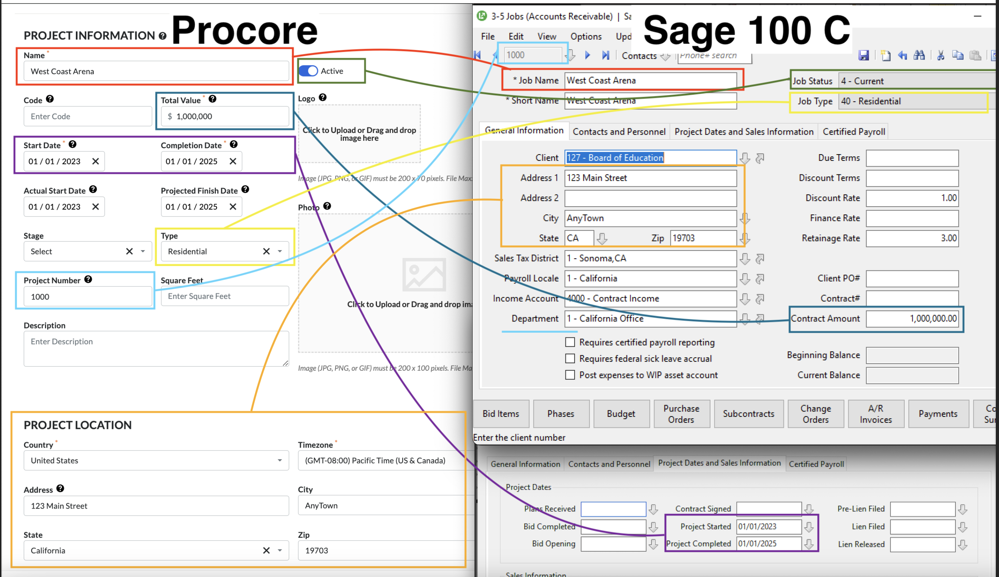Open the A/R Invoices button
Viewport: 999px width, 577px height.
pyautogui.click(x=876, y=414)
